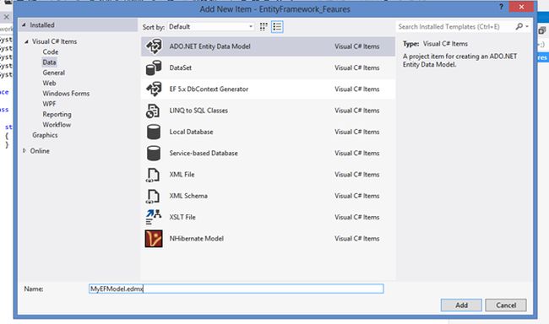Open the search options dropdown arrow

click(527, 27)
